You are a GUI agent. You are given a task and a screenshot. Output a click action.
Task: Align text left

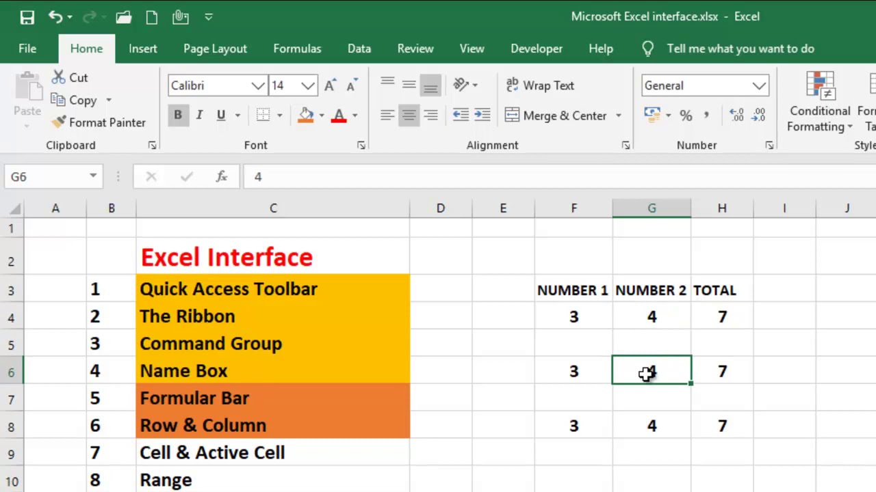click(x=387, y=115)
